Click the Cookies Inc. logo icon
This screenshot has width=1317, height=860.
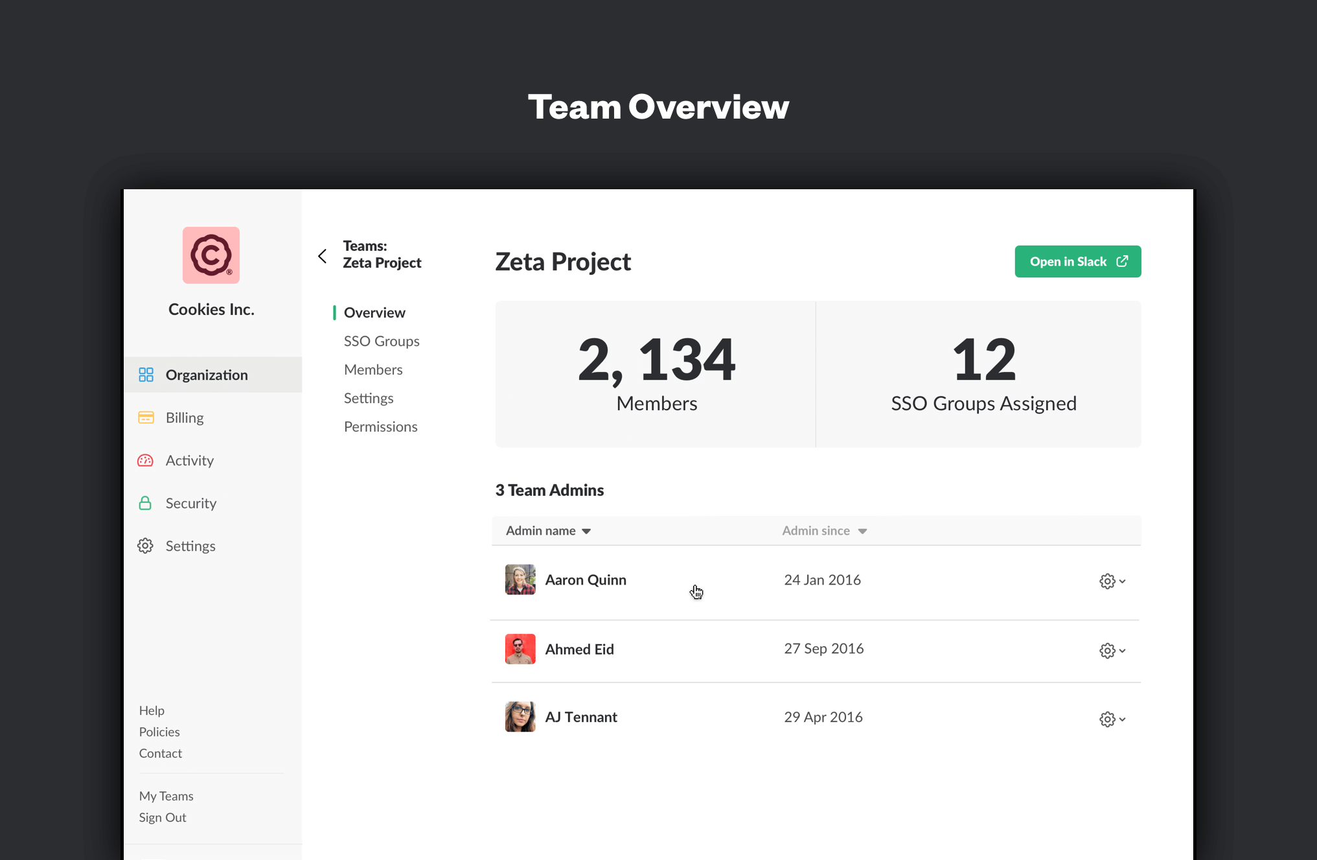tap(211, 255)
